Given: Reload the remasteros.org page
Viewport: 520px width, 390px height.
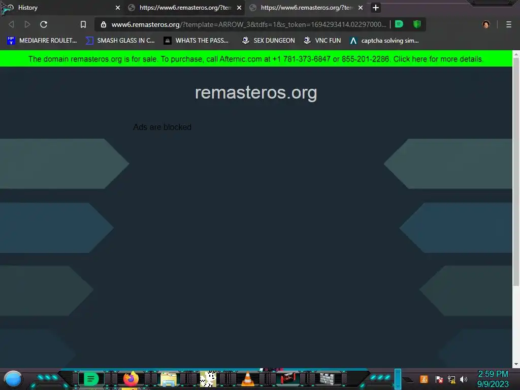Looking at the screenshot, I should pos(44,24).
